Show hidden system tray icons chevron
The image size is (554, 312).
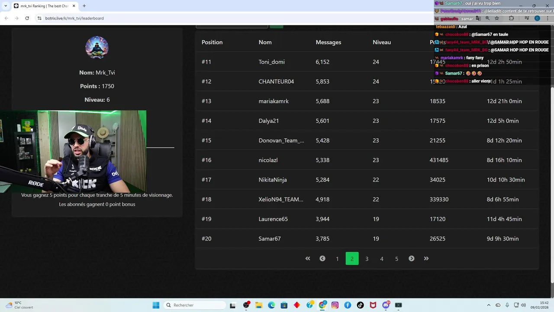(x=489, y=305)
